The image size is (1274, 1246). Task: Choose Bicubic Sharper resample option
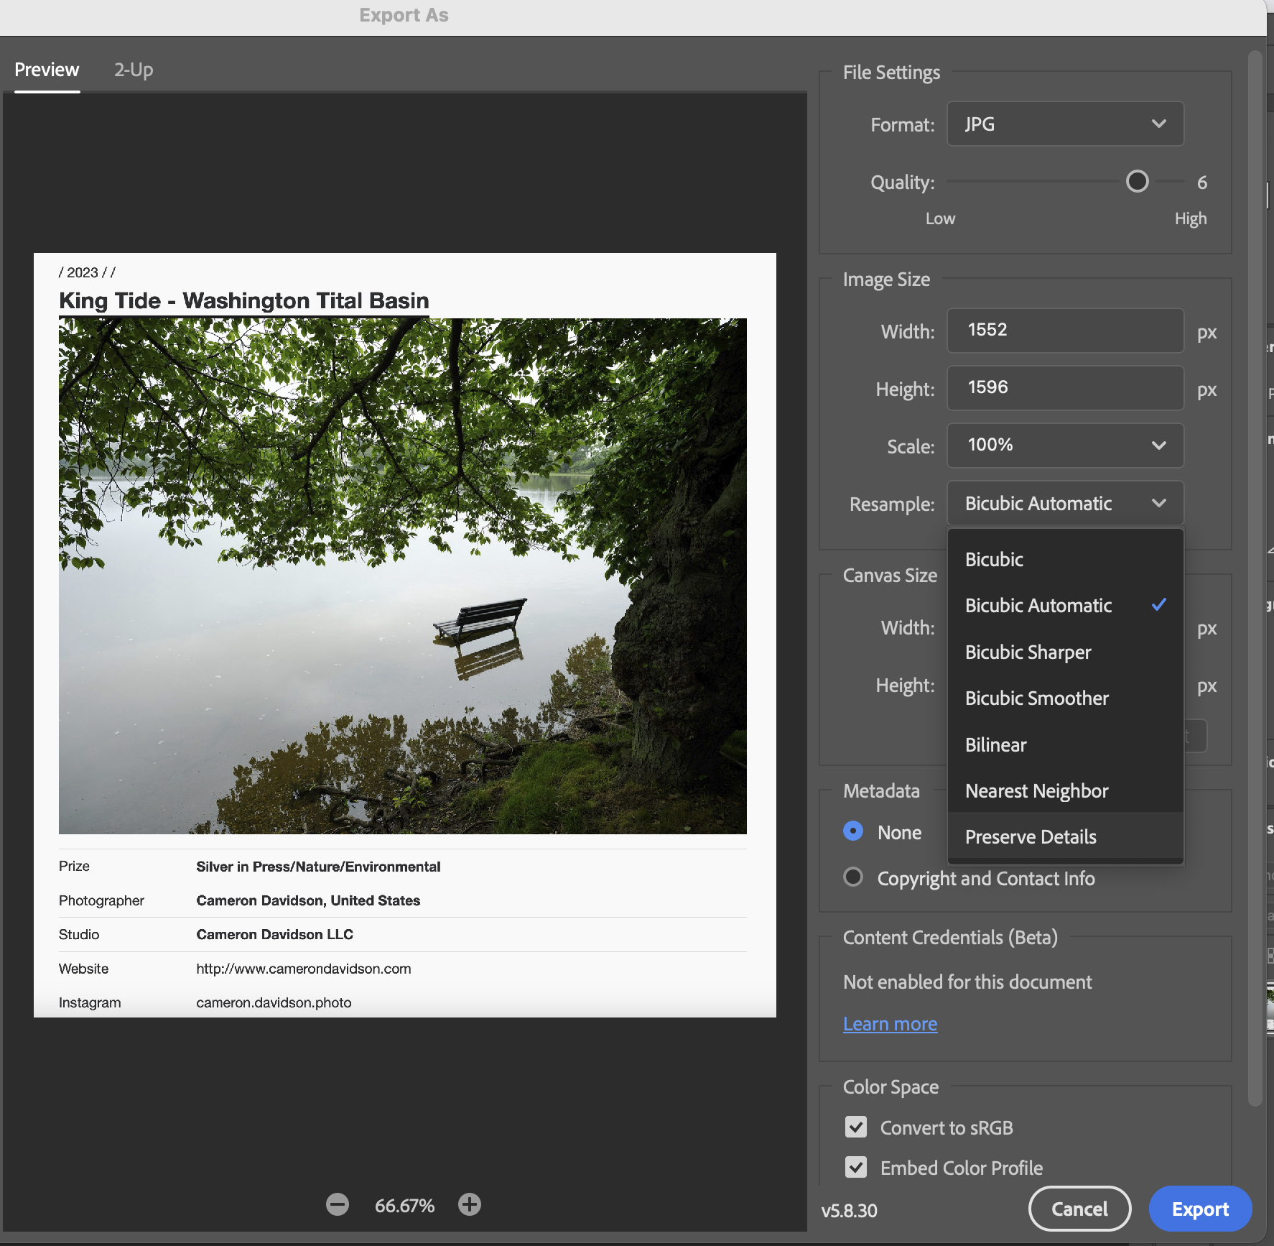pyautogui.click(x=1065, y=652)
